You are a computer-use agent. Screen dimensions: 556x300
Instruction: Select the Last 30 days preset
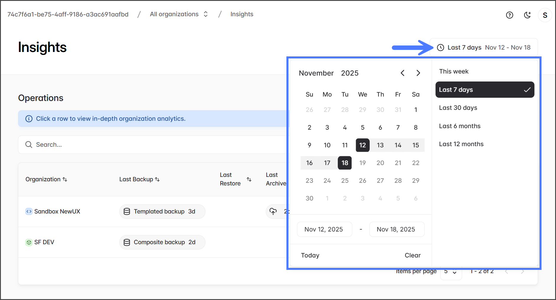click(458, 108)
